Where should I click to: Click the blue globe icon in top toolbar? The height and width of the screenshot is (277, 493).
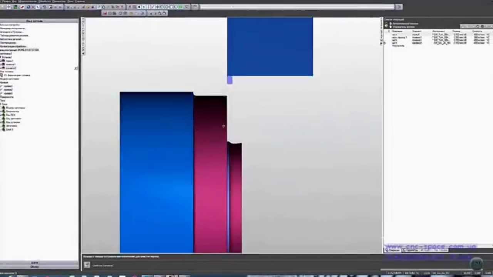(29, 7)
